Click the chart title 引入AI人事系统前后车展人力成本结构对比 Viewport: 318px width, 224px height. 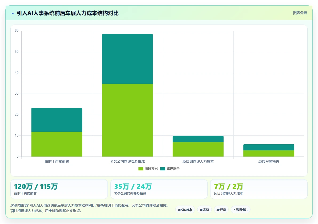click(67, 13)
